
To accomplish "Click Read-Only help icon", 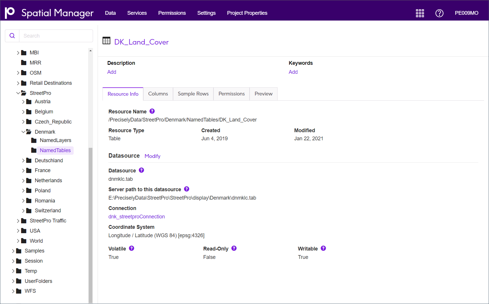I will point(234,248).
